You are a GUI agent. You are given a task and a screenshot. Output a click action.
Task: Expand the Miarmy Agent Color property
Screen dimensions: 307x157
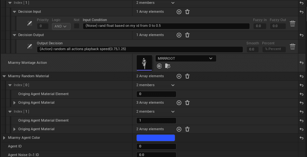click(x=4, y=138)
